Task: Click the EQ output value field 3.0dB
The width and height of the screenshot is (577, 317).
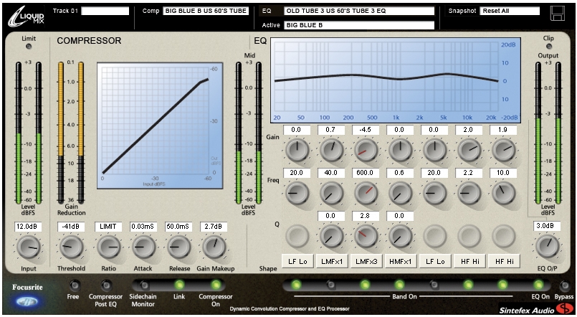Action: point(547,226)
